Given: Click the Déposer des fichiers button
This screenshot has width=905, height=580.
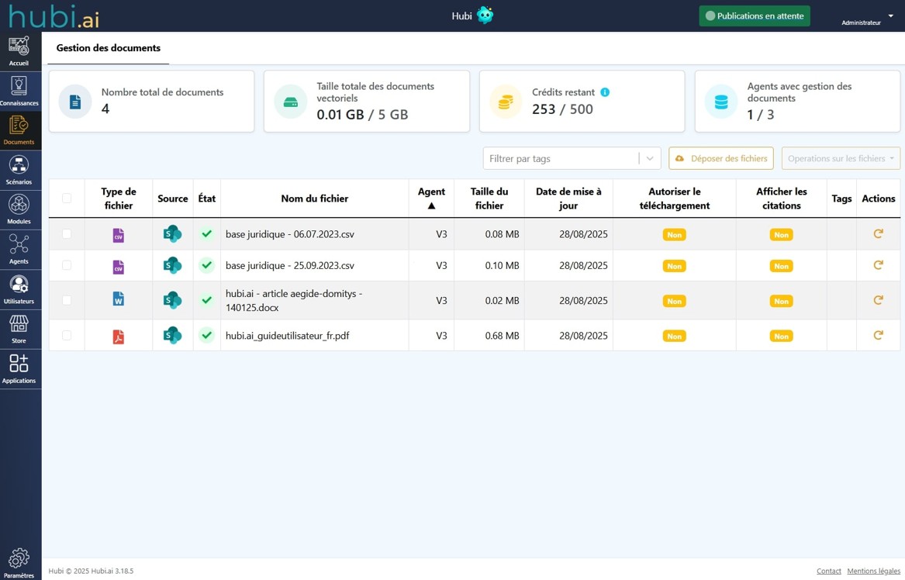Looking at the screenshot, I should 721,158.
